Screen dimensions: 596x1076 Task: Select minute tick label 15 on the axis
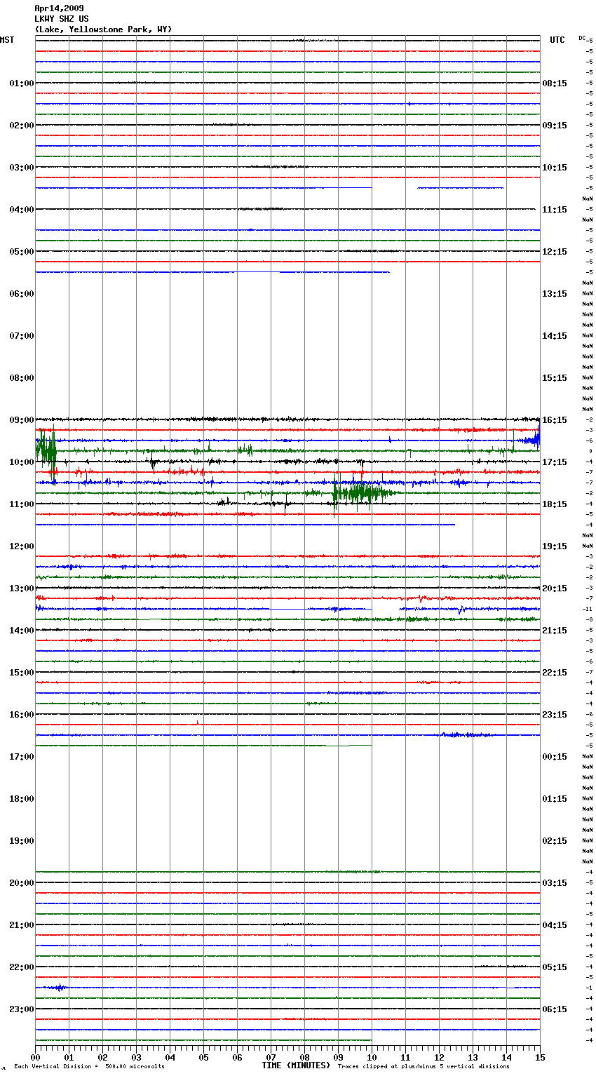point(539,1057)
